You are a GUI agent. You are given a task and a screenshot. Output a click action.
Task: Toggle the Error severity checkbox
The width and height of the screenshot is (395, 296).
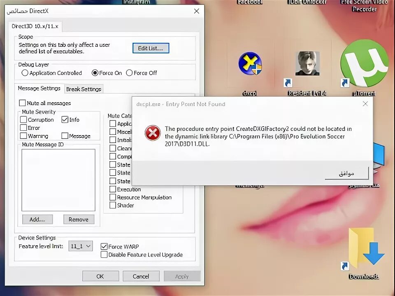23,127
